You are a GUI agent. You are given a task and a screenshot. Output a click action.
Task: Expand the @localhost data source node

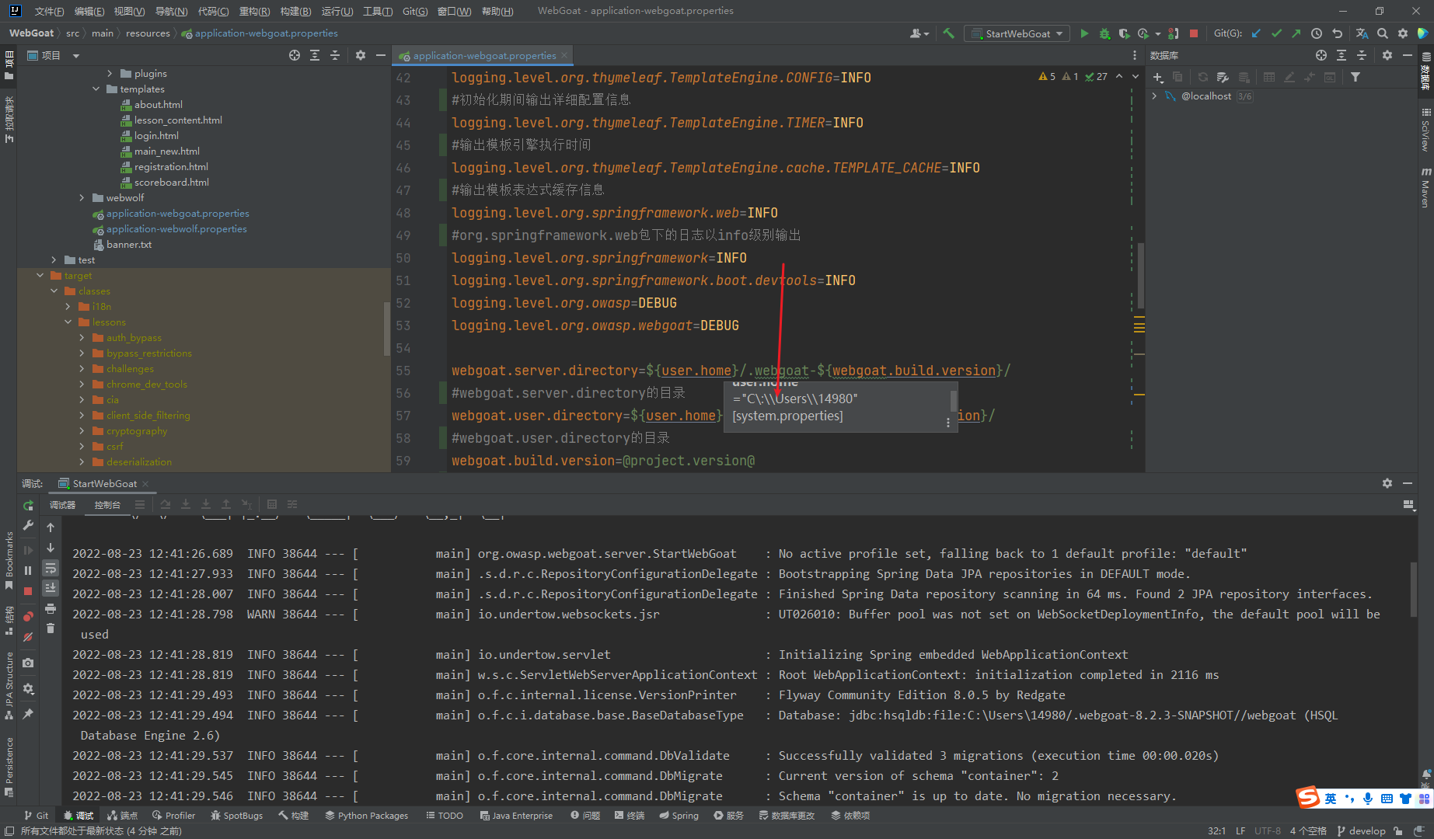pyautogui.click(x=1154, y=96)
